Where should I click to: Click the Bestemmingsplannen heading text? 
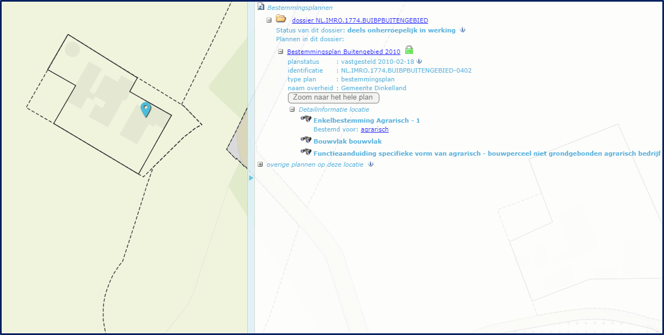pyautogui.click(x=300, y=8)
